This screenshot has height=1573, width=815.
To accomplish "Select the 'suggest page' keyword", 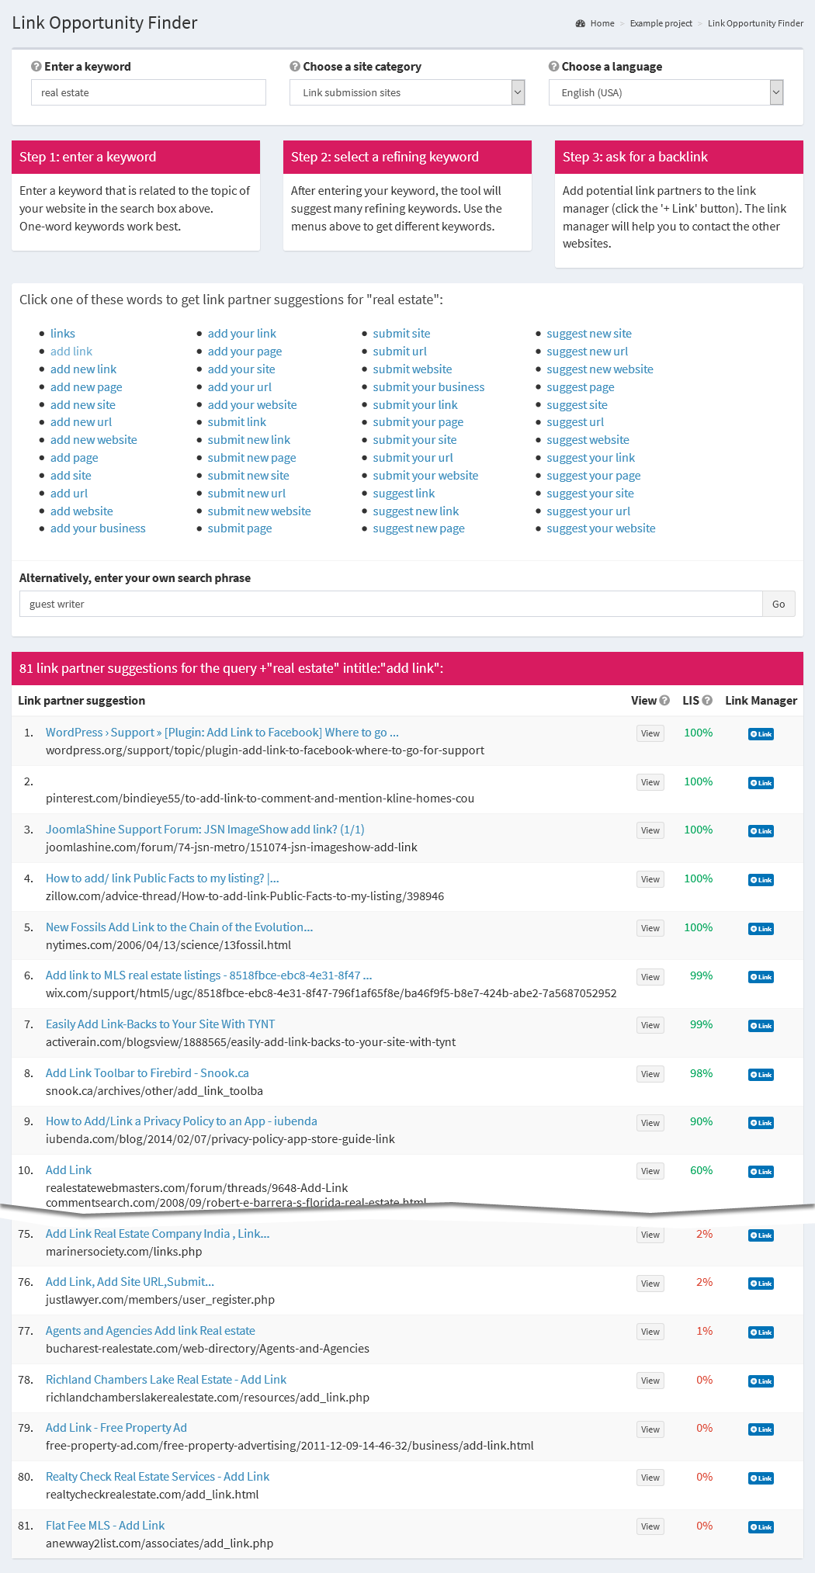I will pyautogui.click(x=581, y=387).
